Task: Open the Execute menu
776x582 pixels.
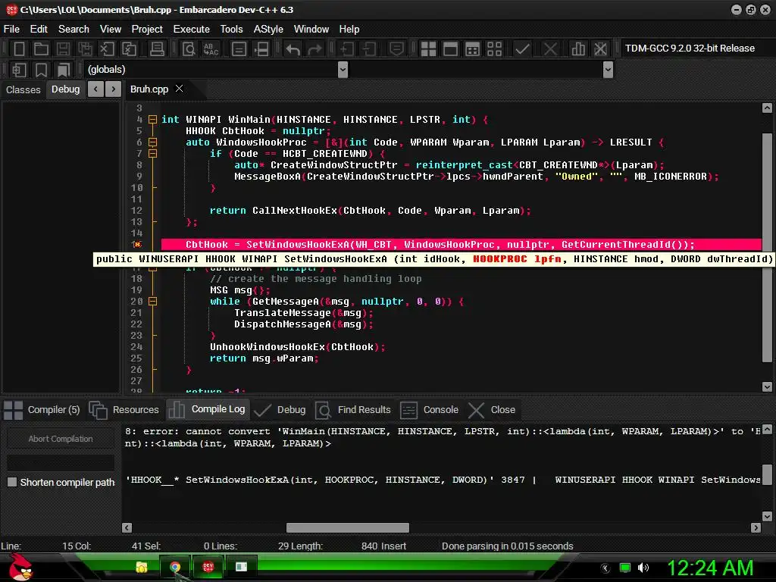Action: (191, 30)
